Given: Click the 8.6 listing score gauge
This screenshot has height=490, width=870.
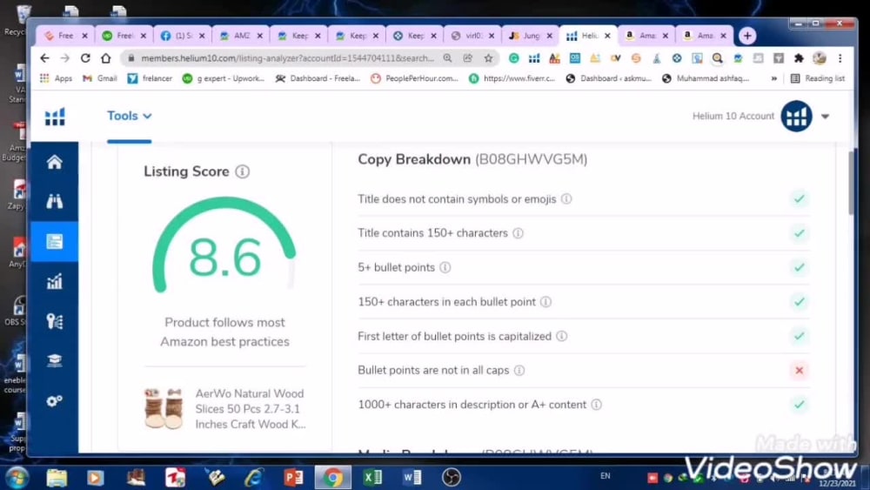Looking at the screenshot, I should 224,245.
